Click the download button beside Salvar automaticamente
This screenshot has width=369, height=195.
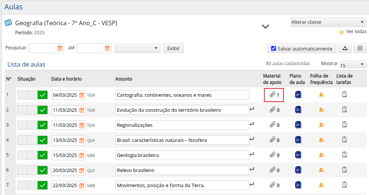(345, 48)
